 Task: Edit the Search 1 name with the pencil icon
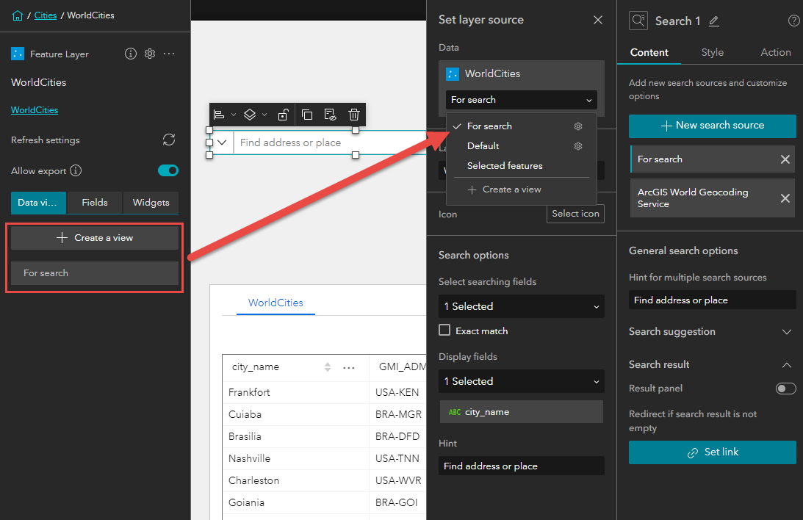click(714, 21)
